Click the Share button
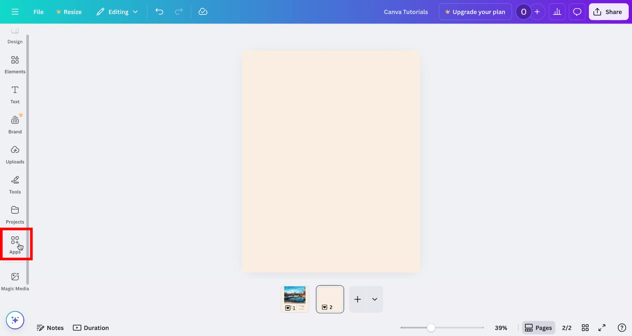 pos(609,12)
